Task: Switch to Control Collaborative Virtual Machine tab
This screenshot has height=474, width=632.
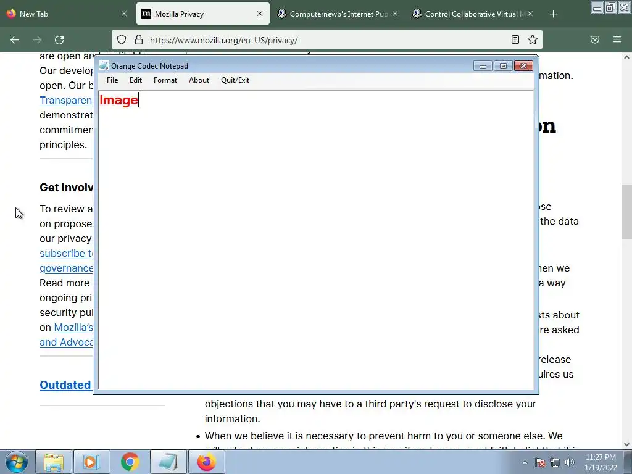Action: point(473,14)
